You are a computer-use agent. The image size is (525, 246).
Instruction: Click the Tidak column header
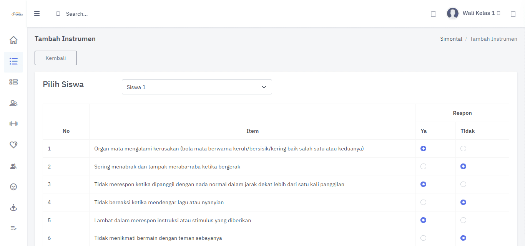point(468,131)
